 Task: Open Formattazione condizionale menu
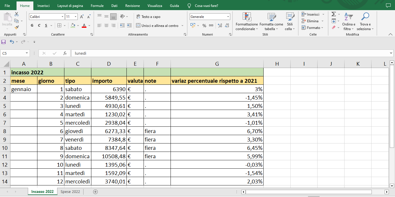(247, 21)
